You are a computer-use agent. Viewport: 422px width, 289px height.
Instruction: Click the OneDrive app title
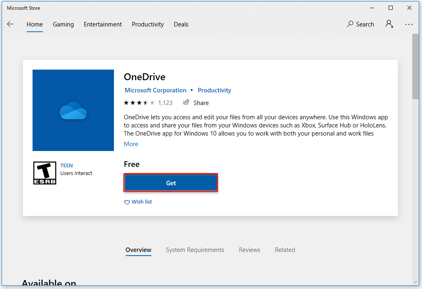coord(144,77)
